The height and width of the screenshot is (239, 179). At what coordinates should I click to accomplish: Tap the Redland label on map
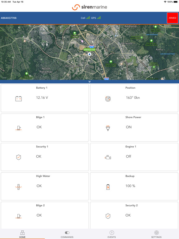point(130,26)
